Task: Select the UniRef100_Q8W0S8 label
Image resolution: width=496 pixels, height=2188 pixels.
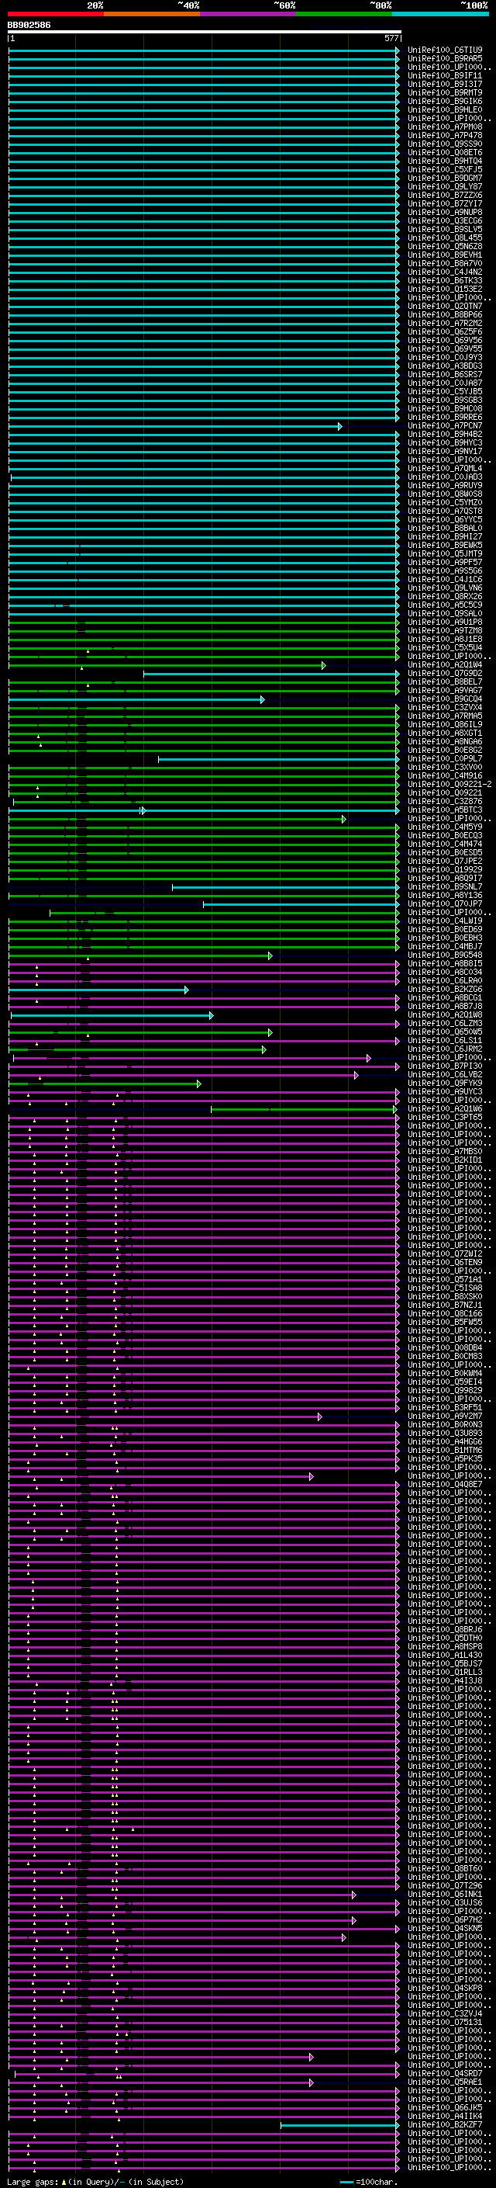Action: click(444, 494)
